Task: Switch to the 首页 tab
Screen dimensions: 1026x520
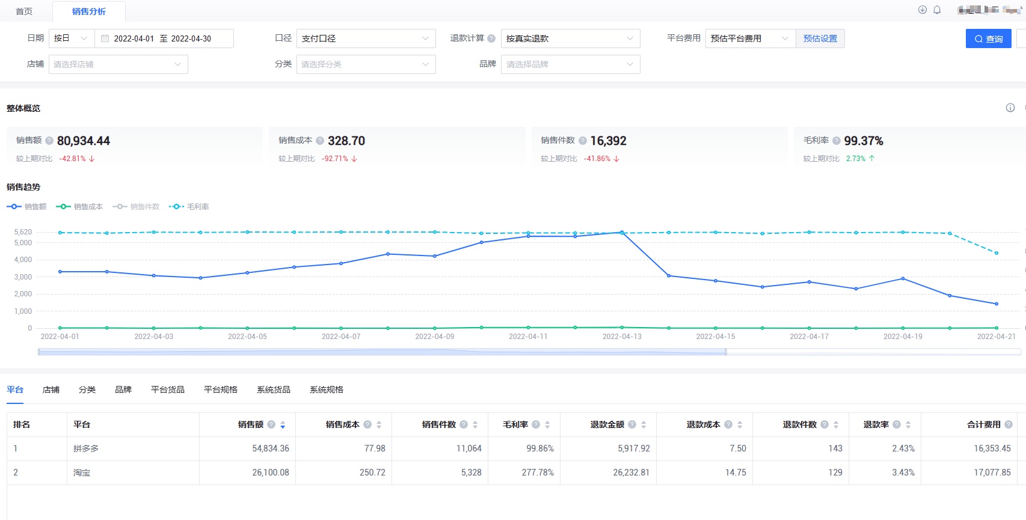Action: click(x=24, y=11)
